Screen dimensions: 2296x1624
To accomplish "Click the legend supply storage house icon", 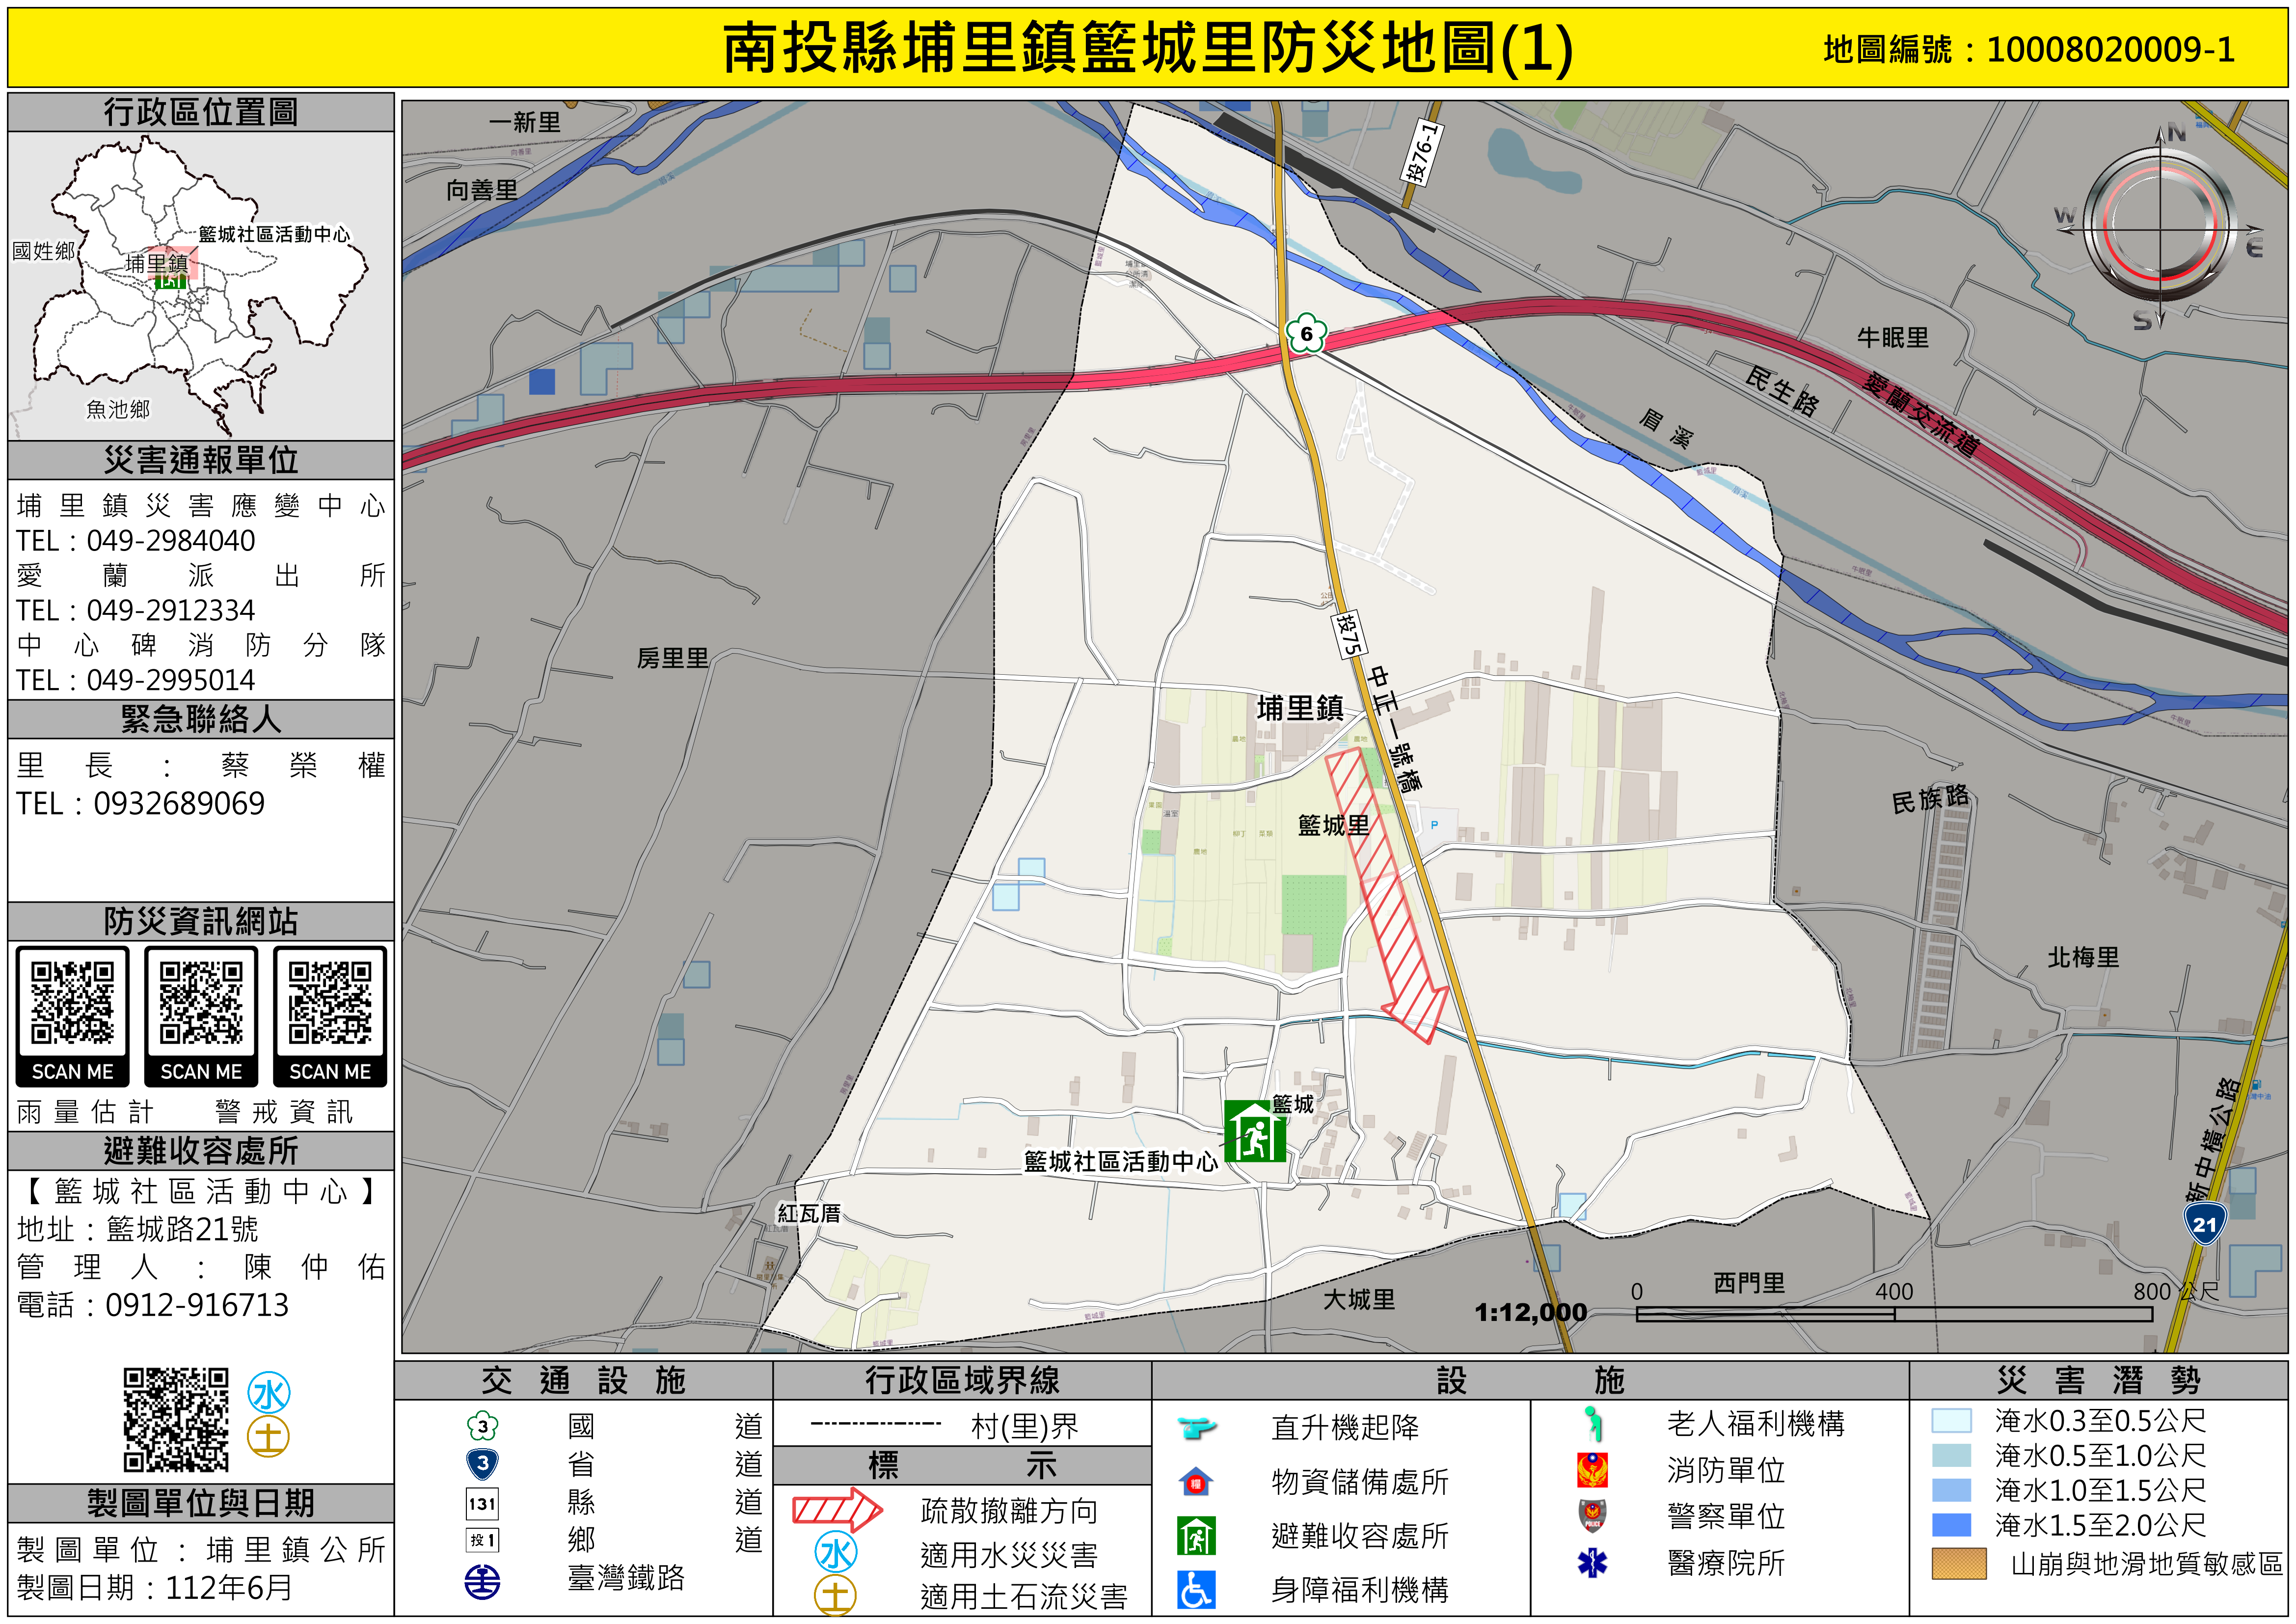I will pos(1196,1481).
